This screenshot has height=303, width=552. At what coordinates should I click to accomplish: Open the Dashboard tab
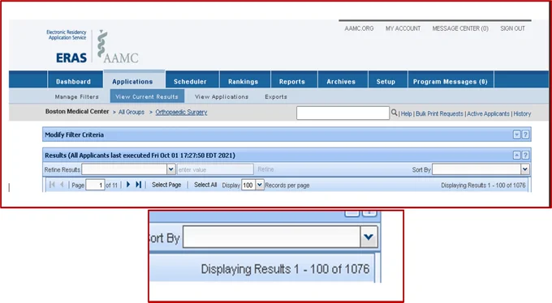[x=73, y=82]
